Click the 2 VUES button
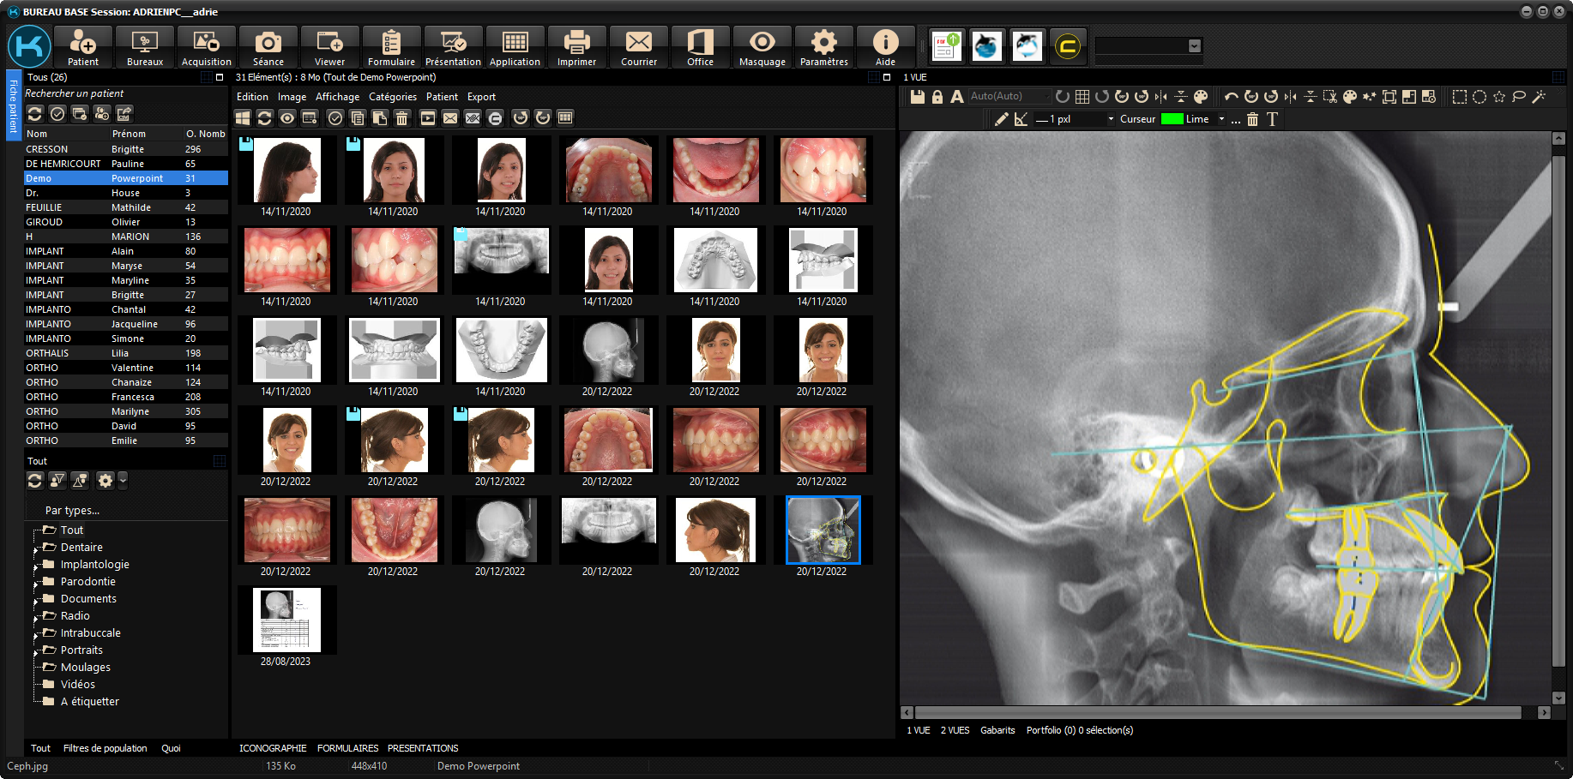 (955, 730)
